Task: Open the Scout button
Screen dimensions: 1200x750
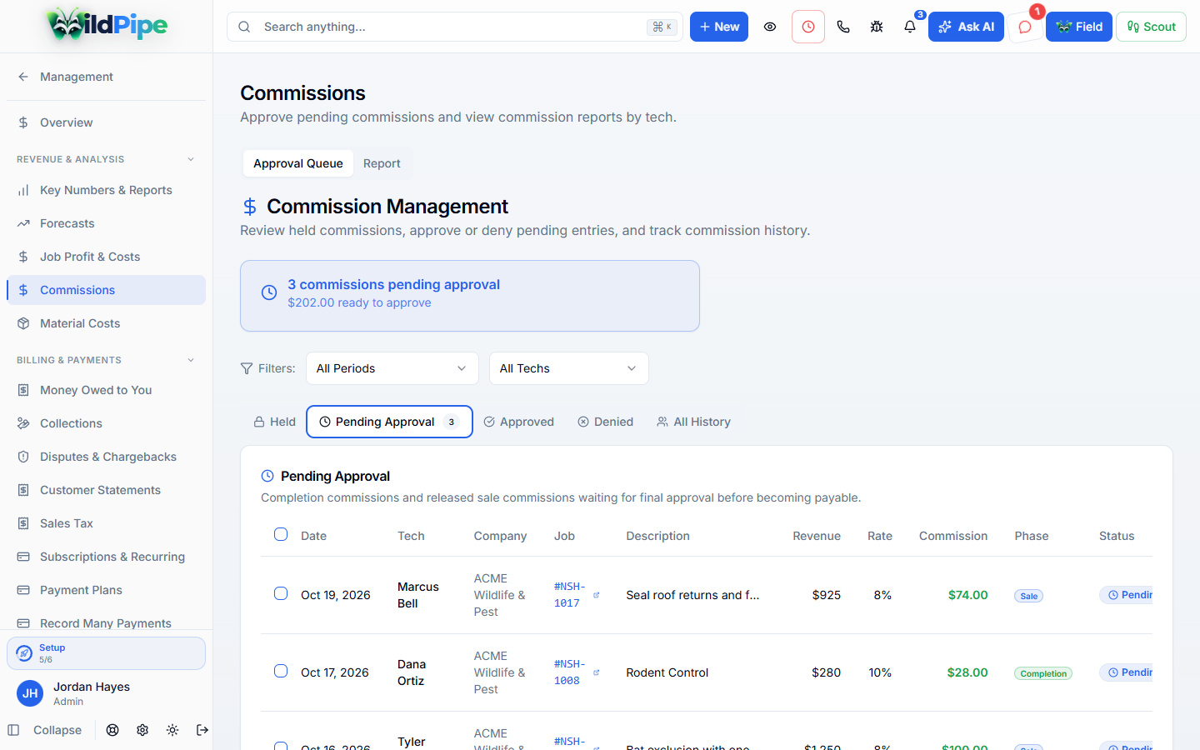Action: (x=1151, y=27)
